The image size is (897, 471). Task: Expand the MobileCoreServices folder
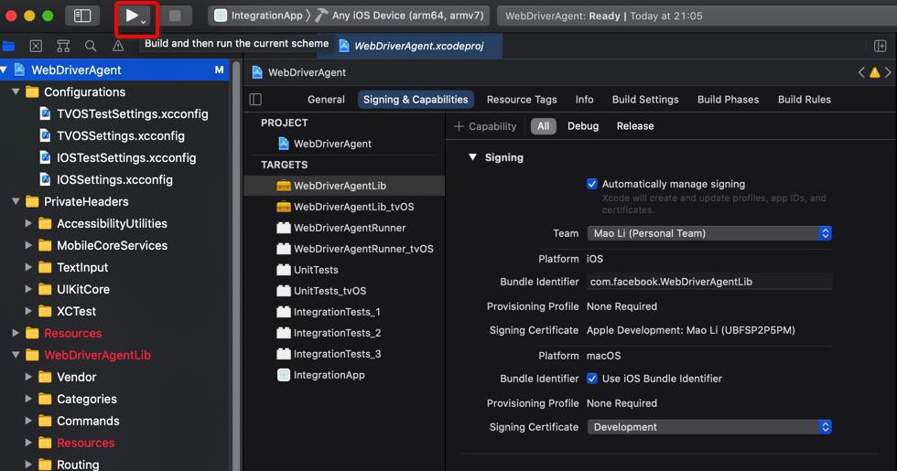(28, 245)
